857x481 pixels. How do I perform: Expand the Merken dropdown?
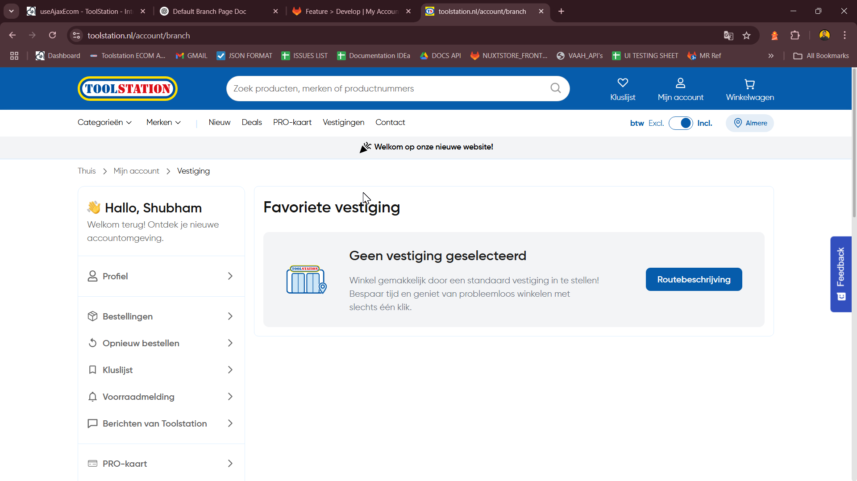pyautogui.click(x=163, y=122)
